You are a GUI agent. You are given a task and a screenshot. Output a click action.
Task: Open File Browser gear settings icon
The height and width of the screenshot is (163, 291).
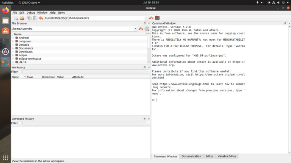pyautogui.click(x=147, y=29)
